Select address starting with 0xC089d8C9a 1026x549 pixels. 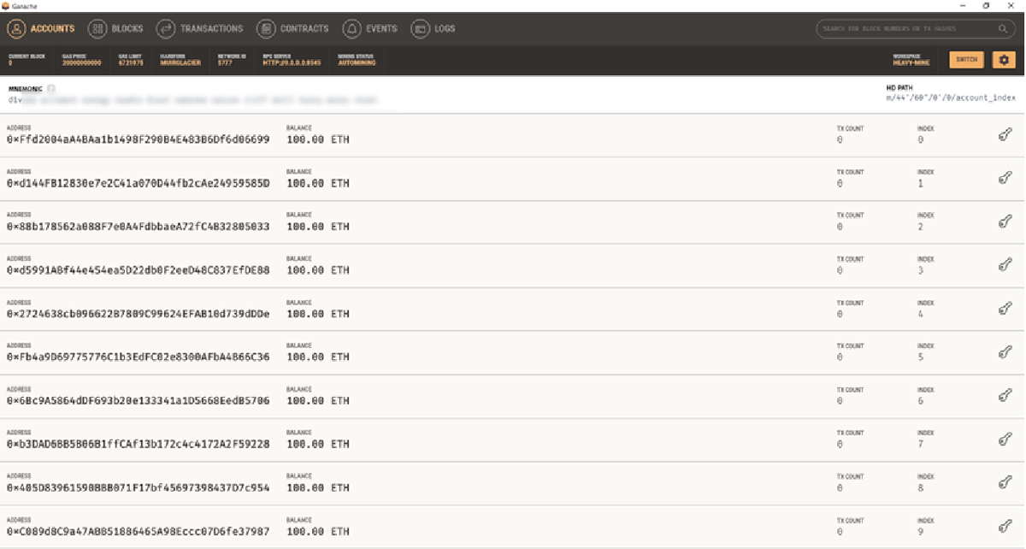(x=138, y=531)
